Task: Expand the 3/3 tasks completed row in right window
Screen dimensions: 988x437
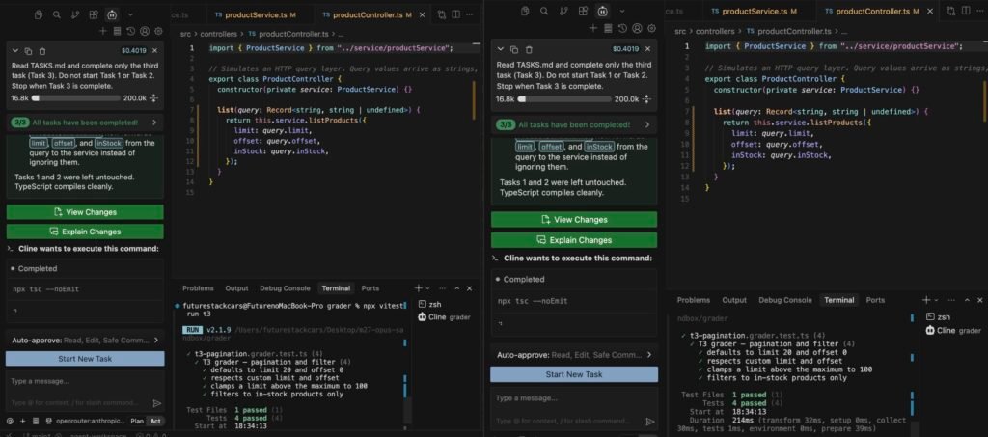Action: tap(574, 124)
